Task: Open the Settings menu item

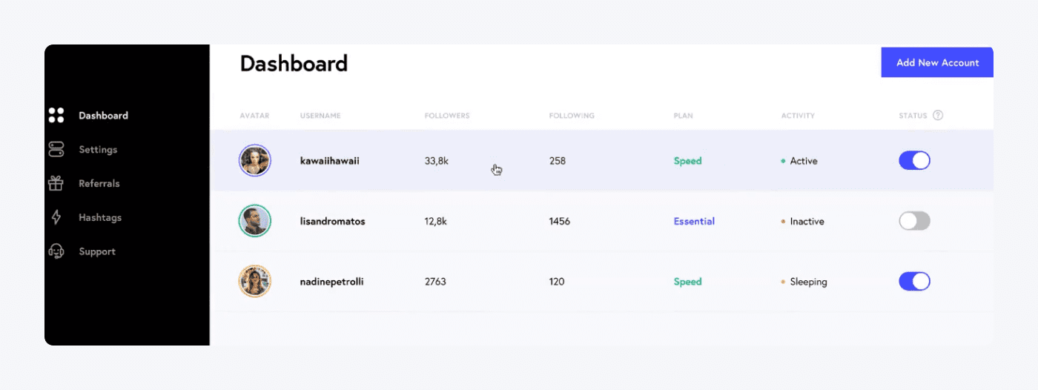Action: click(x=98, y=150)
